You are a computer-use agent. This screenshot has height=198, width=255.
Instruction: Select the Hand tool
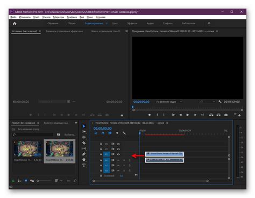(84, 160)
